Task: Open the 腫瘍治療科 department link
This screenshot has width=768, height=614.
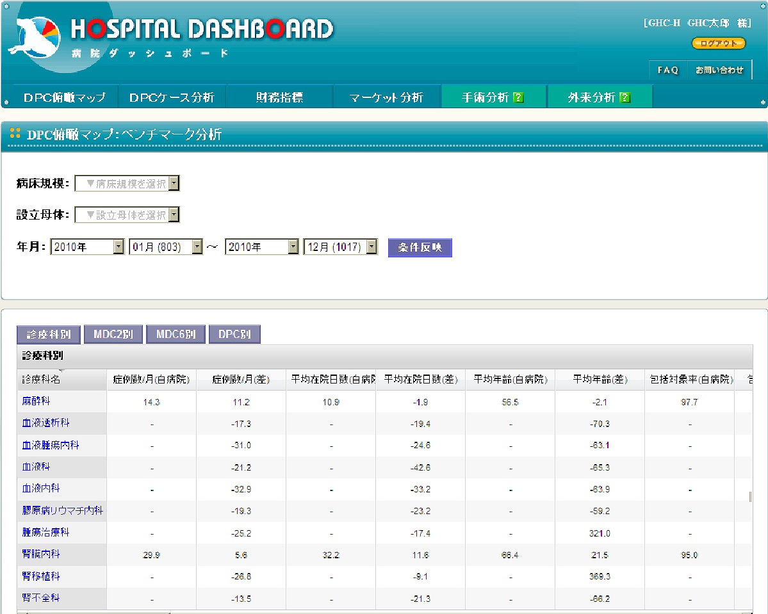Action: point(45,532)
